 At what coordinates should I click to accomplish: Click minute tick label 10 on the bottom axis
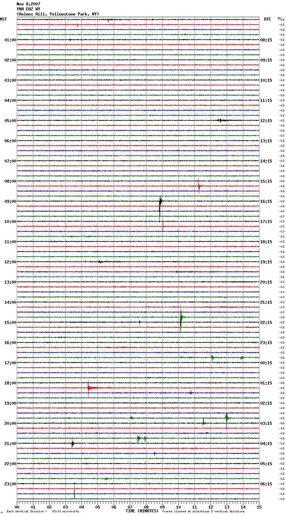pos(178,507)
